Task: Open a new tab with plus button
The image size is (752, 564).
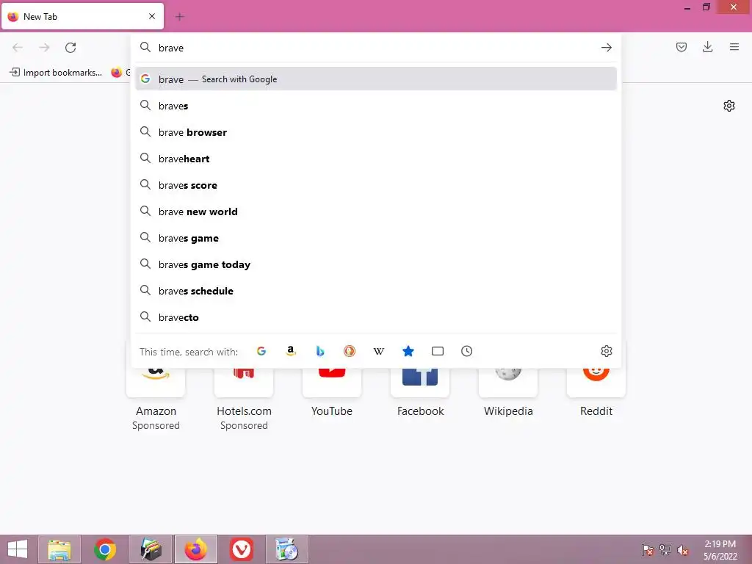Action: point(179,17)
